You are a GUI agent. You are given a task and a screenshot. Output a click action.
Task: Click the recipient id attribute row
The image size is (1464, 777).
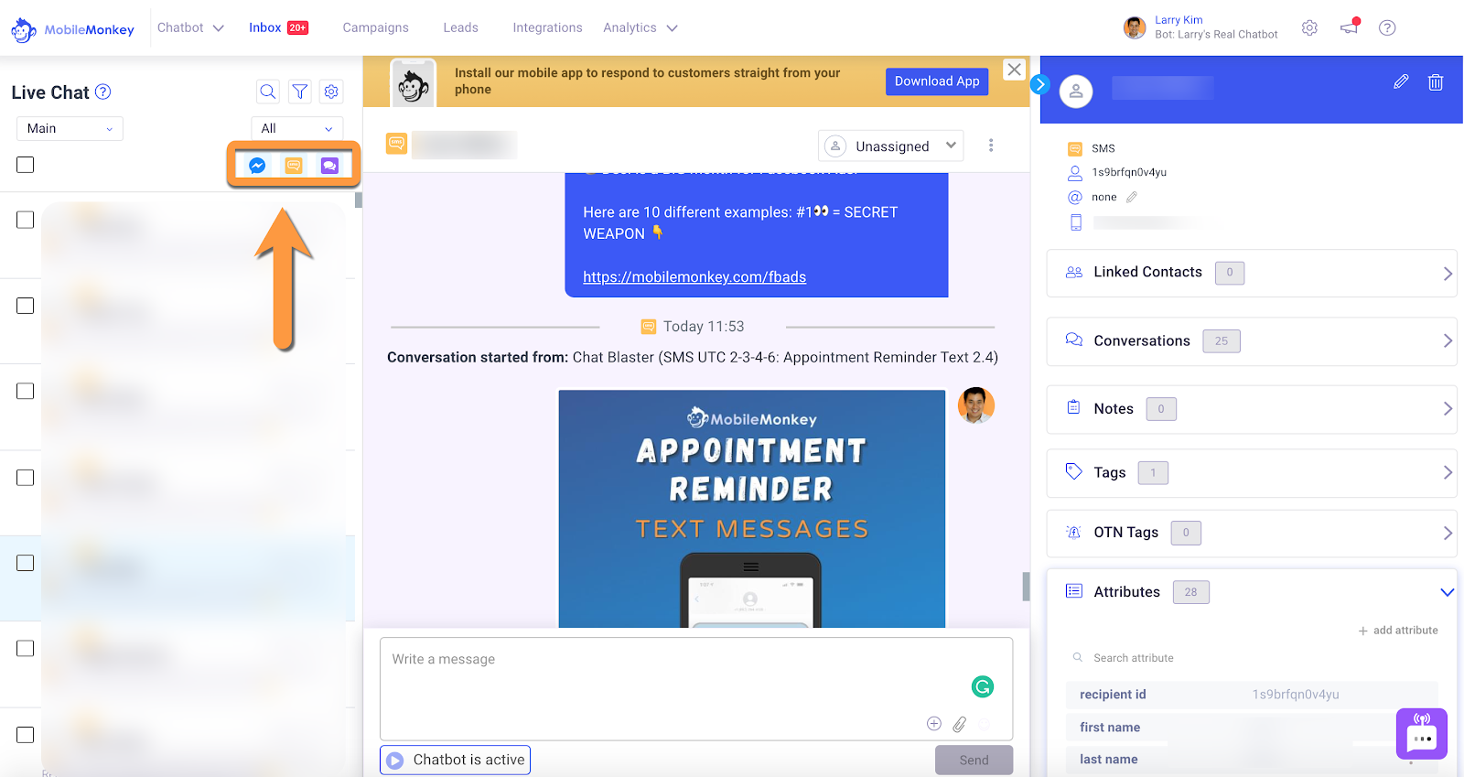tap(1252, 695)
